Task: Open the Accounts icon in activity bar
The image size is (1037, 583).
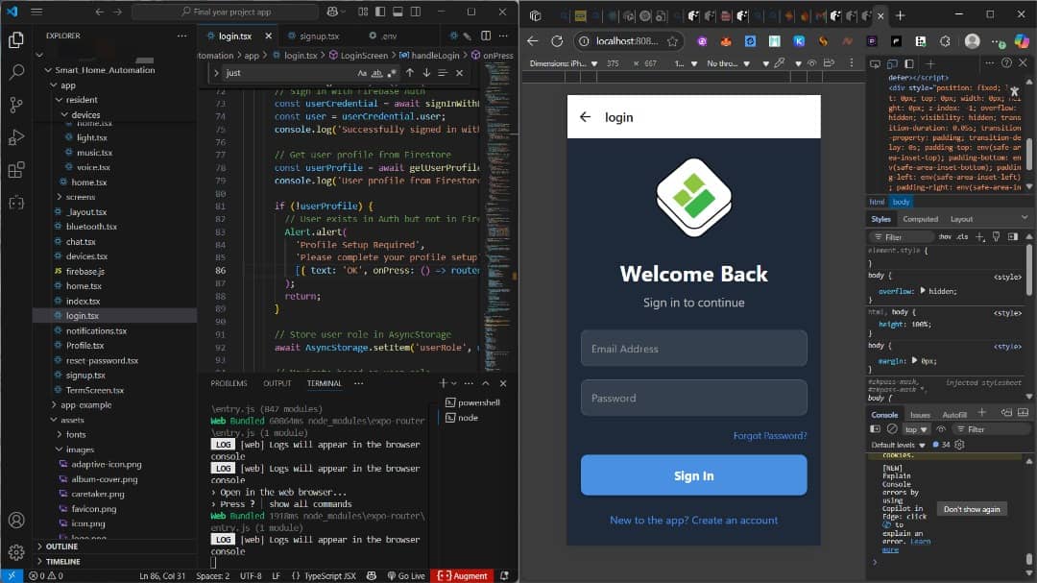Action: (x=16, y=521)
